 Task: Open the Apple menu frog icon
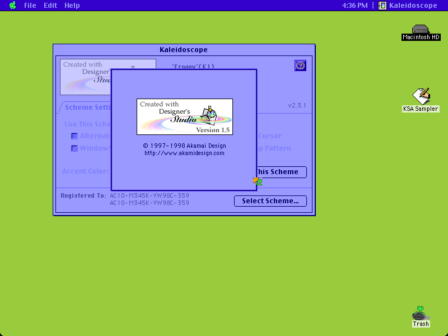coord(12,5)
